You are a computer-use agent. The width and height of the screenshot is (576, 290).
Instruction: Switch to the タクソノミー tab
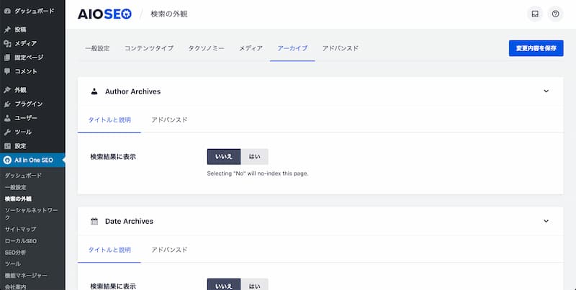(206, 48)
